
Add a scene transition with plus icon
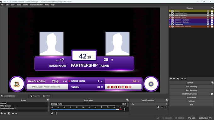pyautogui.click(x=158, y=107)
